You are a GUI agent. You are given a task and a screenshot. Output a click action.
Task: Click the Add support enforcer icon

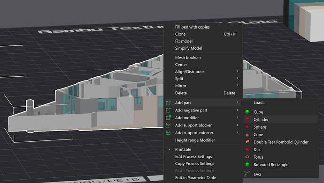(x=169, y=133)
